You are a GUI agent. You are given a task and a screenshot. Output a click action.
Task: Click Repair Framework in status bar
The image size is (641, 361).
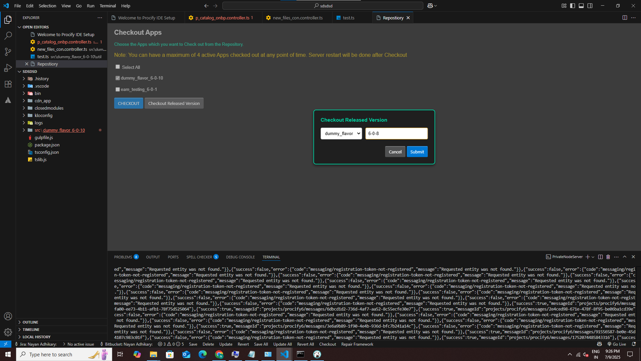(x=357, y=344)
